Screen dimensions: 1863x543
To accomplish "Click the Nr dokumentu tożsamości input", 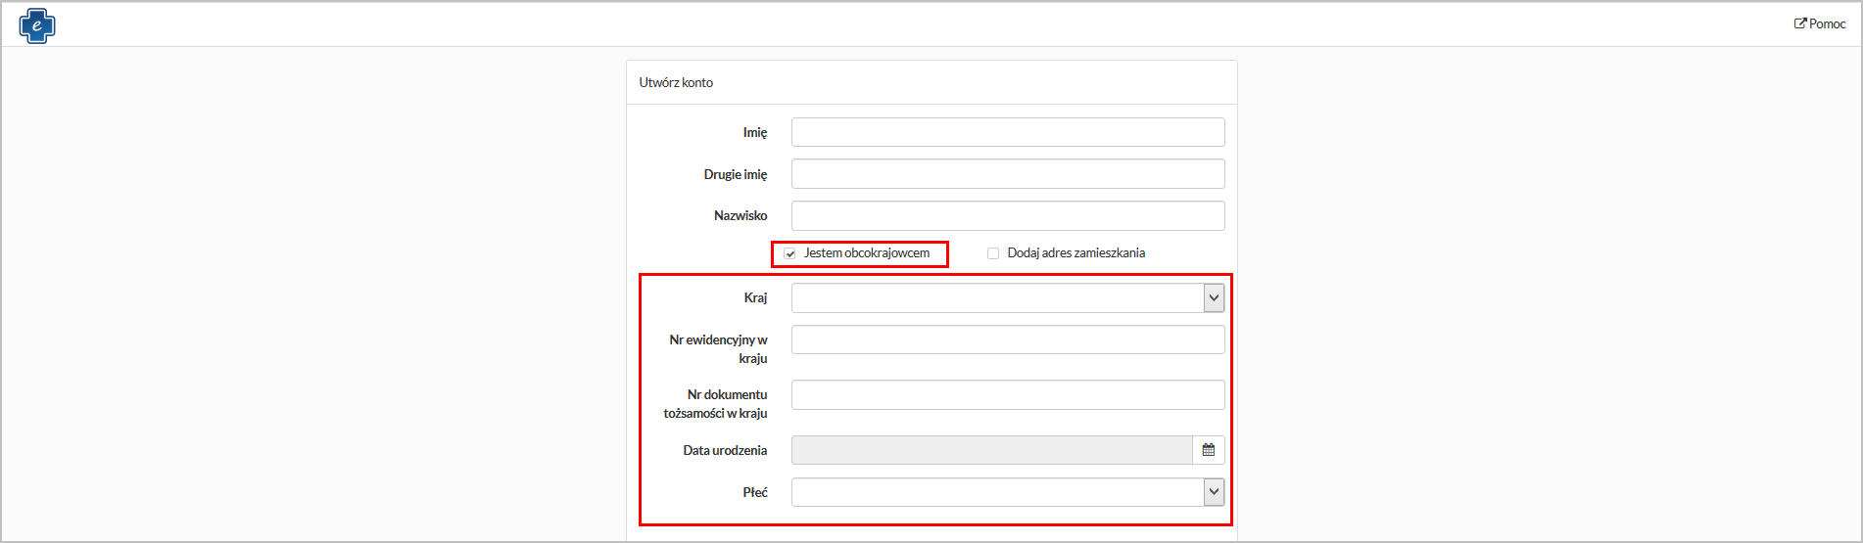I will 1007,395.
